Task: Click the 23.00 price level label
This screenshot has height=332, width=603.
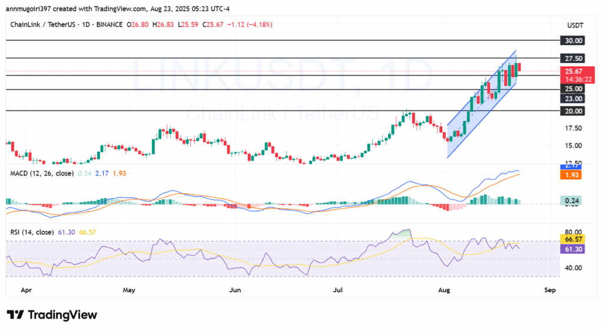Action: click(573, 99)
